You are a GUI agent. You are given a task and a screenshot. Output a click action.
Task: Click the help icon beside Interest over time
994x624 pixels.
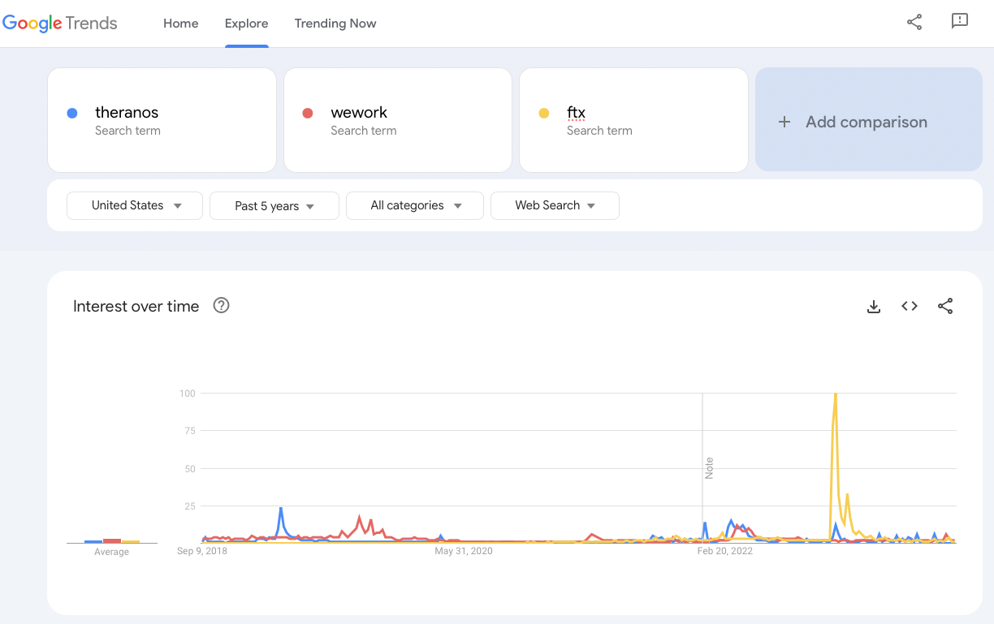click(x=221, y=306)
